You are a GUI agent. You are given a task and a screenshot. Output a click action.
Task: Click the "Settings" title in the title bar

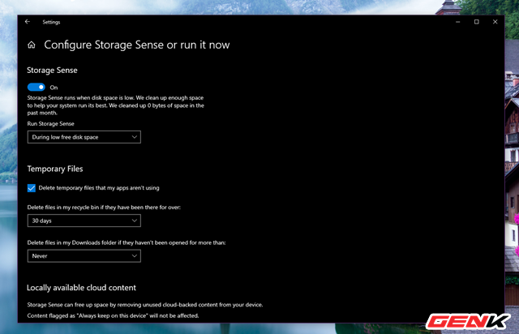[51, 22]
